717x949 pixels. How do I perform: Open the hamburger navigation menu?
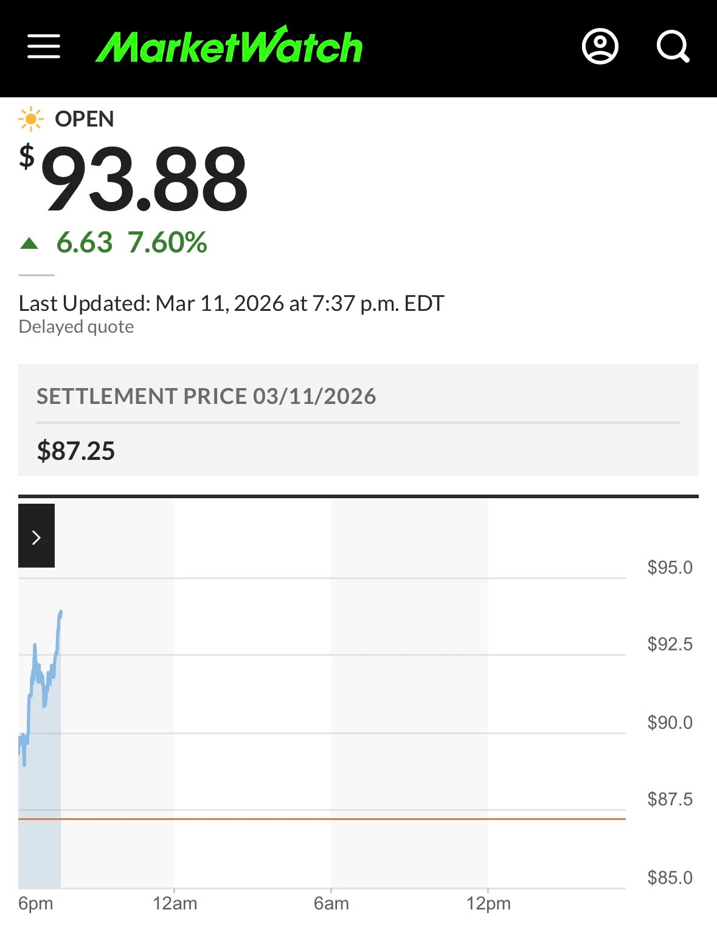pyautogui.click(x=44, y=46)
